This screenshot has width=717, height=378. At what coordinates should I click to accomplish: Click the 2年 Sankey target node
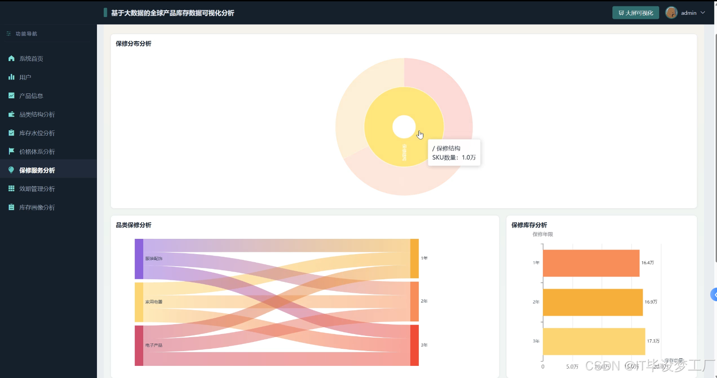point(414,301)
